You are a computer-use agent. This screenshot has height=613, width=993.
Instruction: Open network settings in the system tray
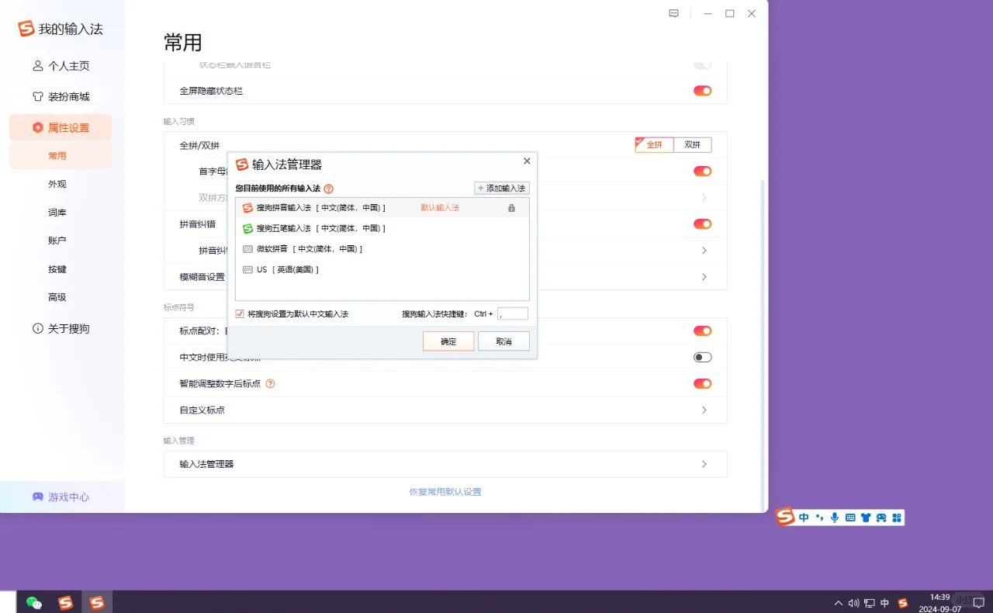coord(869,603)
